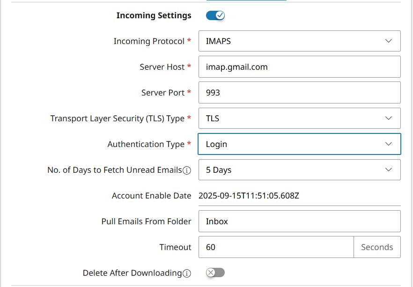Click info icon beside Delete After Downloading
This screenshot has width=413, height=287.
[x=187, y=273]
